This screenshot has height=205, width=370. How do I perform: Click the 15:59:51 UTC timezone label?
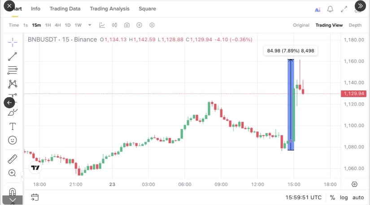point(304,197)
